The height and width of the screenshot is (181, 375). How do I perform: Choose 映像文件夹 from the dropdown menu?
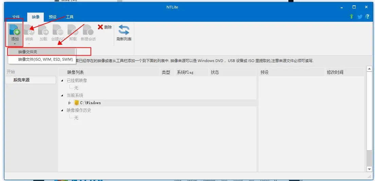[x=42, y=52]
